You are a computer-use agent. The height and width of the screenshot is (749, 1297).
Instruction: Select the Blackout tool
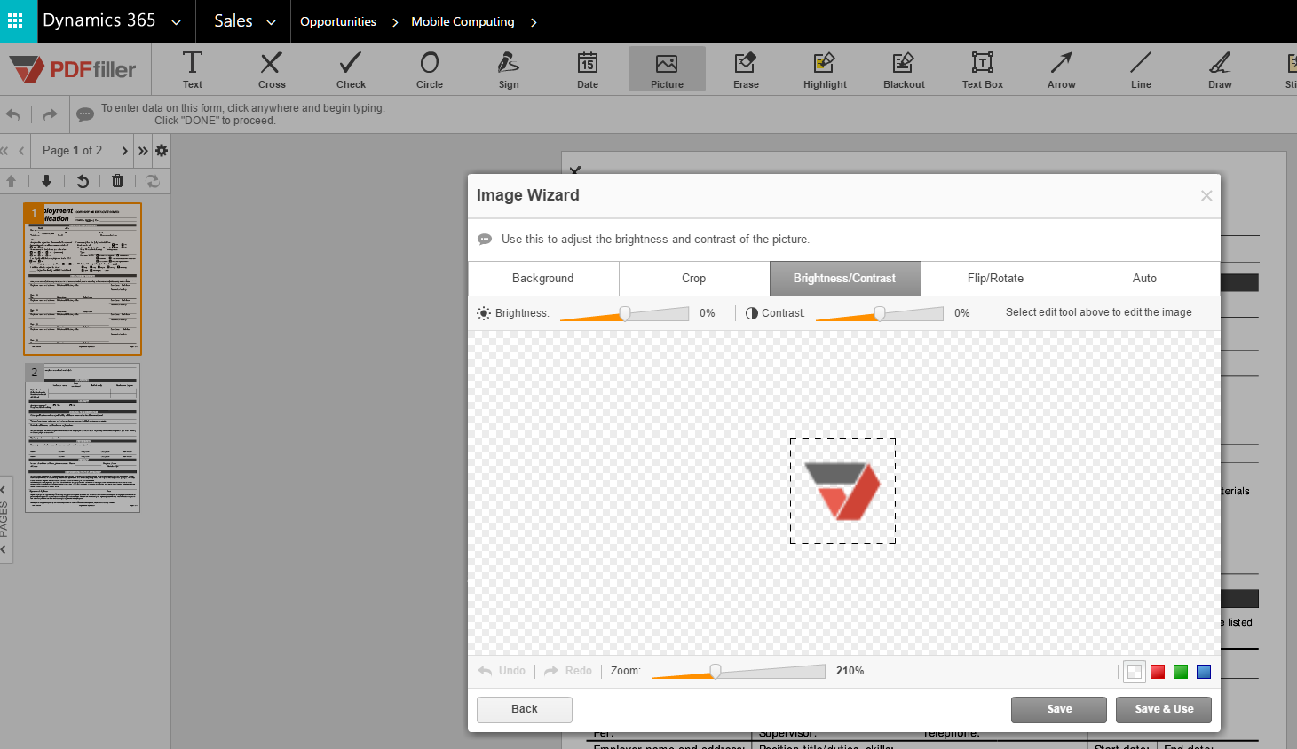pyautogui.click(x=904, y=69)
